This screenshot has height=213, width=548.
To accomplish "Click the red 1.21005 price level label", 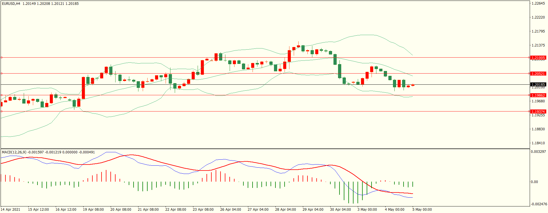I will tap(538, 58).
